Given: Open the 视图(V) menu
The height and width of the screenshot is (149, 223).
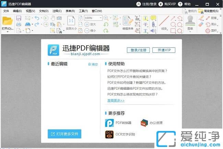Looking at the screenshot, I should 31,11.
